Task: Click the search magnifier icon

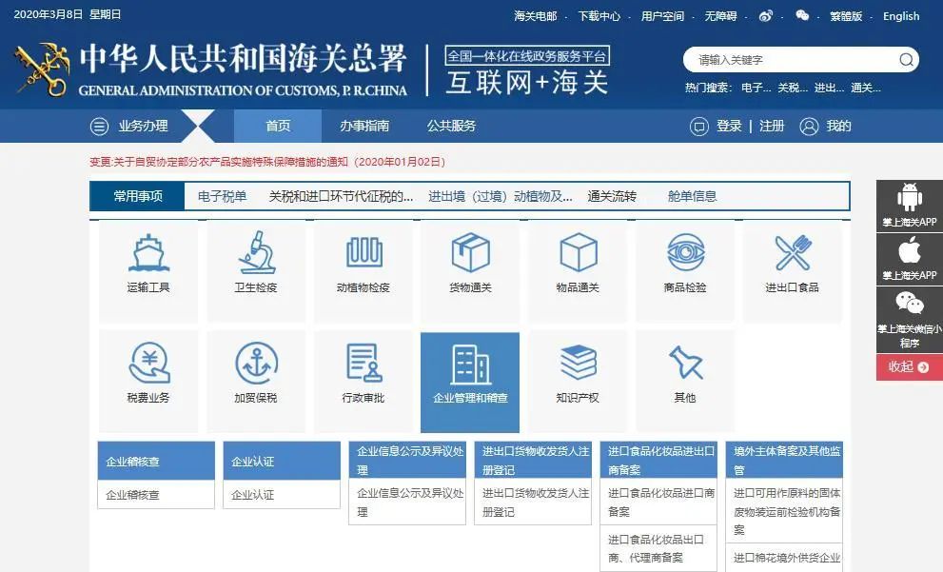Action: [906, 60]
